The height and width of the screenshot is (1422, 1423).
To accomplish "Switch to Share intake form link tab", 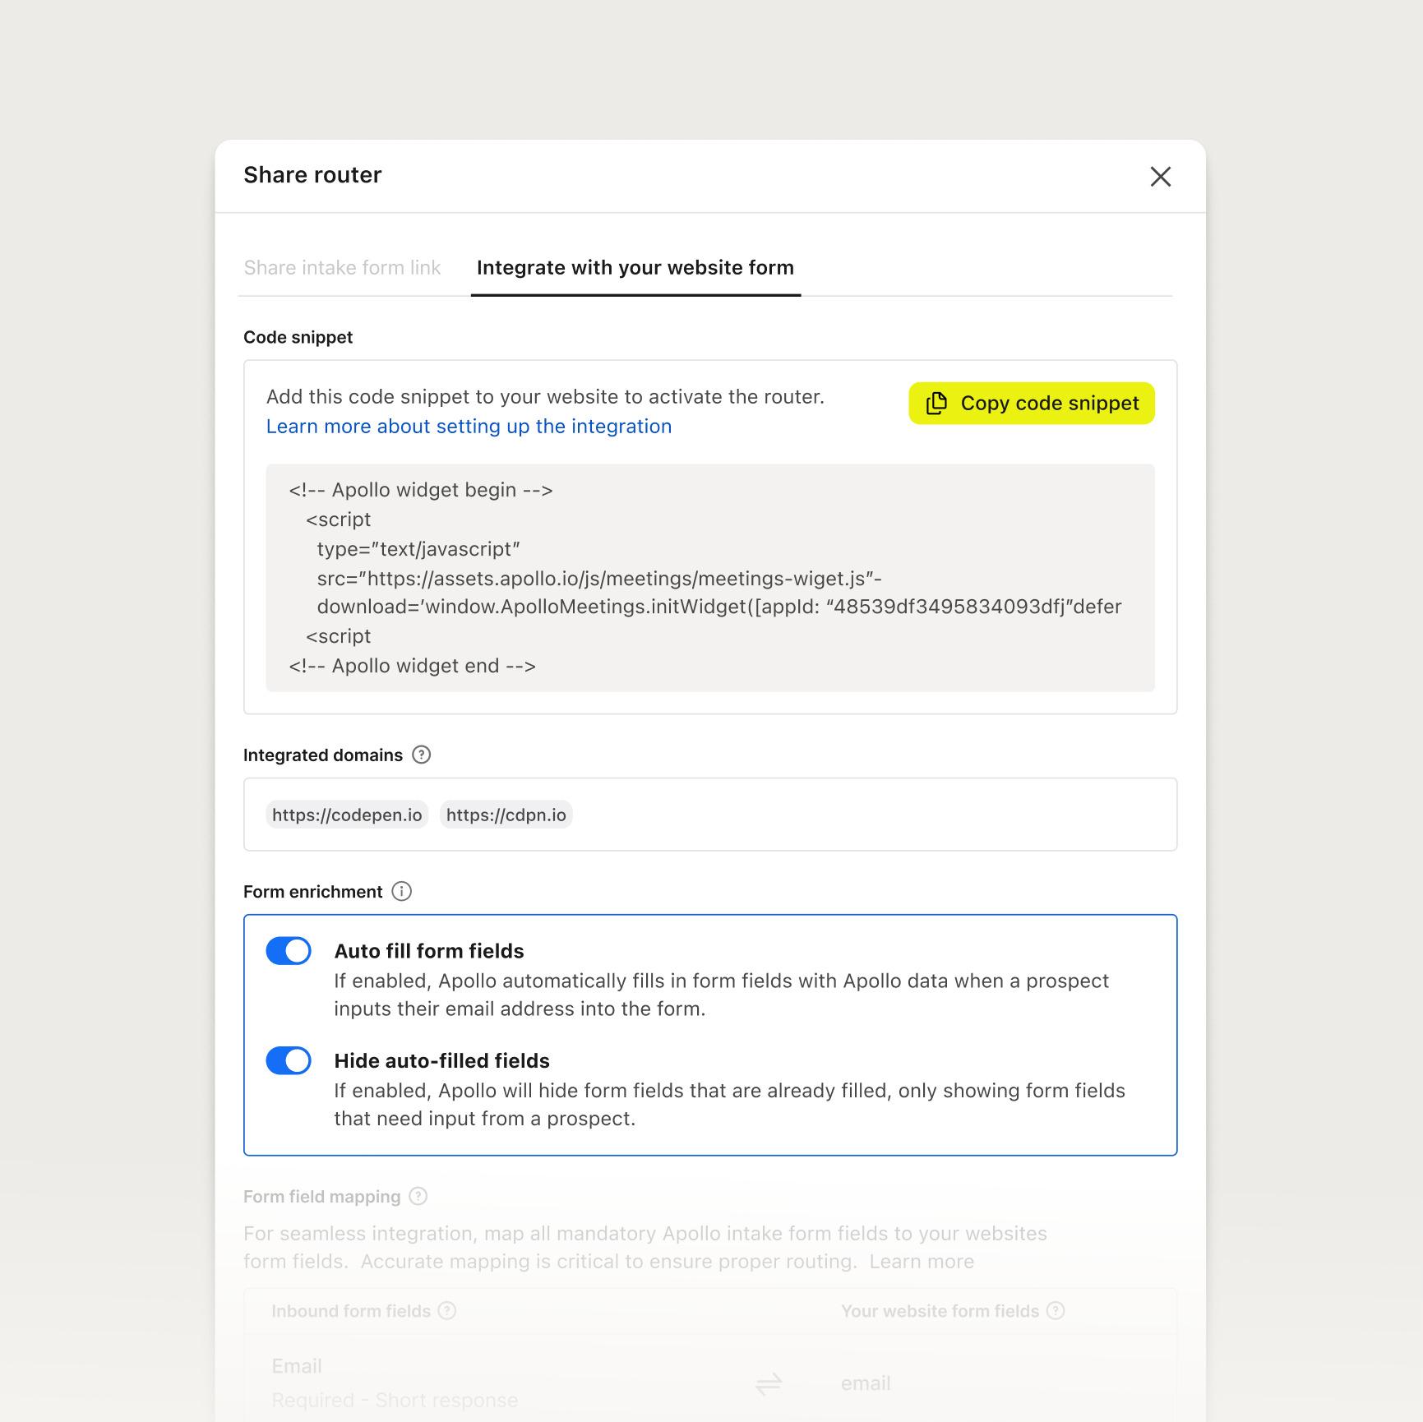I will coord(342,268).
